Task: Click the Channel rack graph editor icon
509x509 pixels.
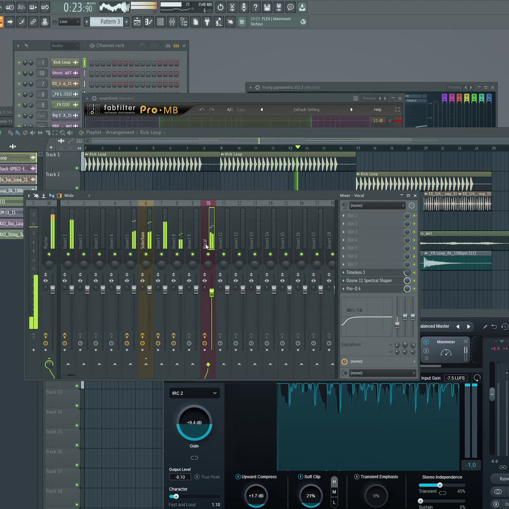Action: point(168,46)
